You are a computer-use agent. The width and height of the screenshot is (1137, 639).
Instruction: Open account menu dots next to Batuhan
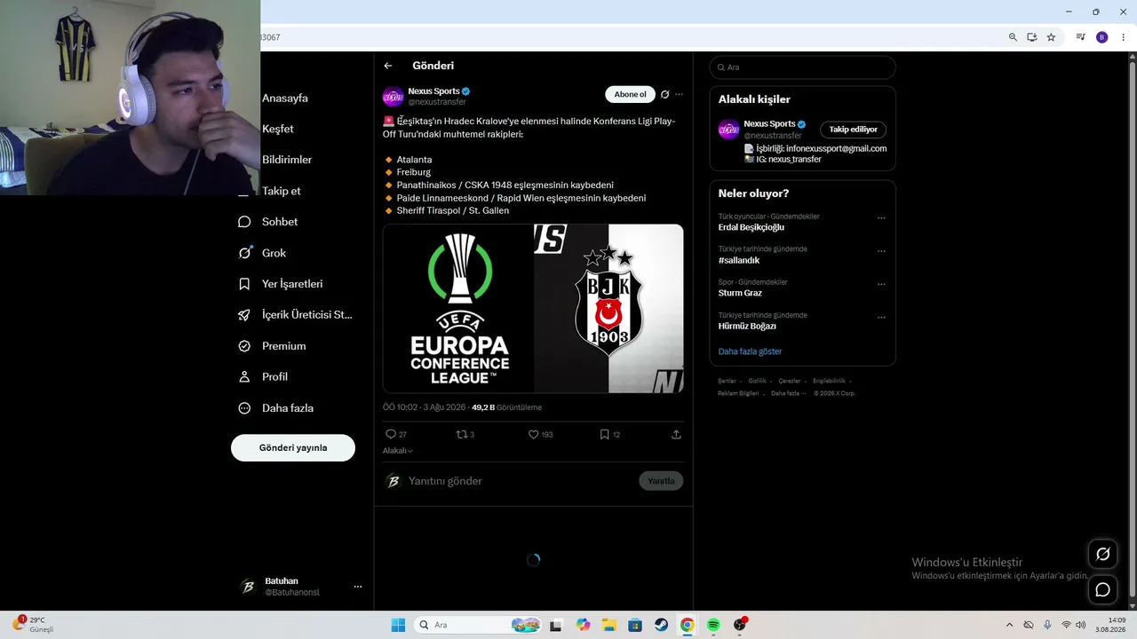tap(358, 587)
